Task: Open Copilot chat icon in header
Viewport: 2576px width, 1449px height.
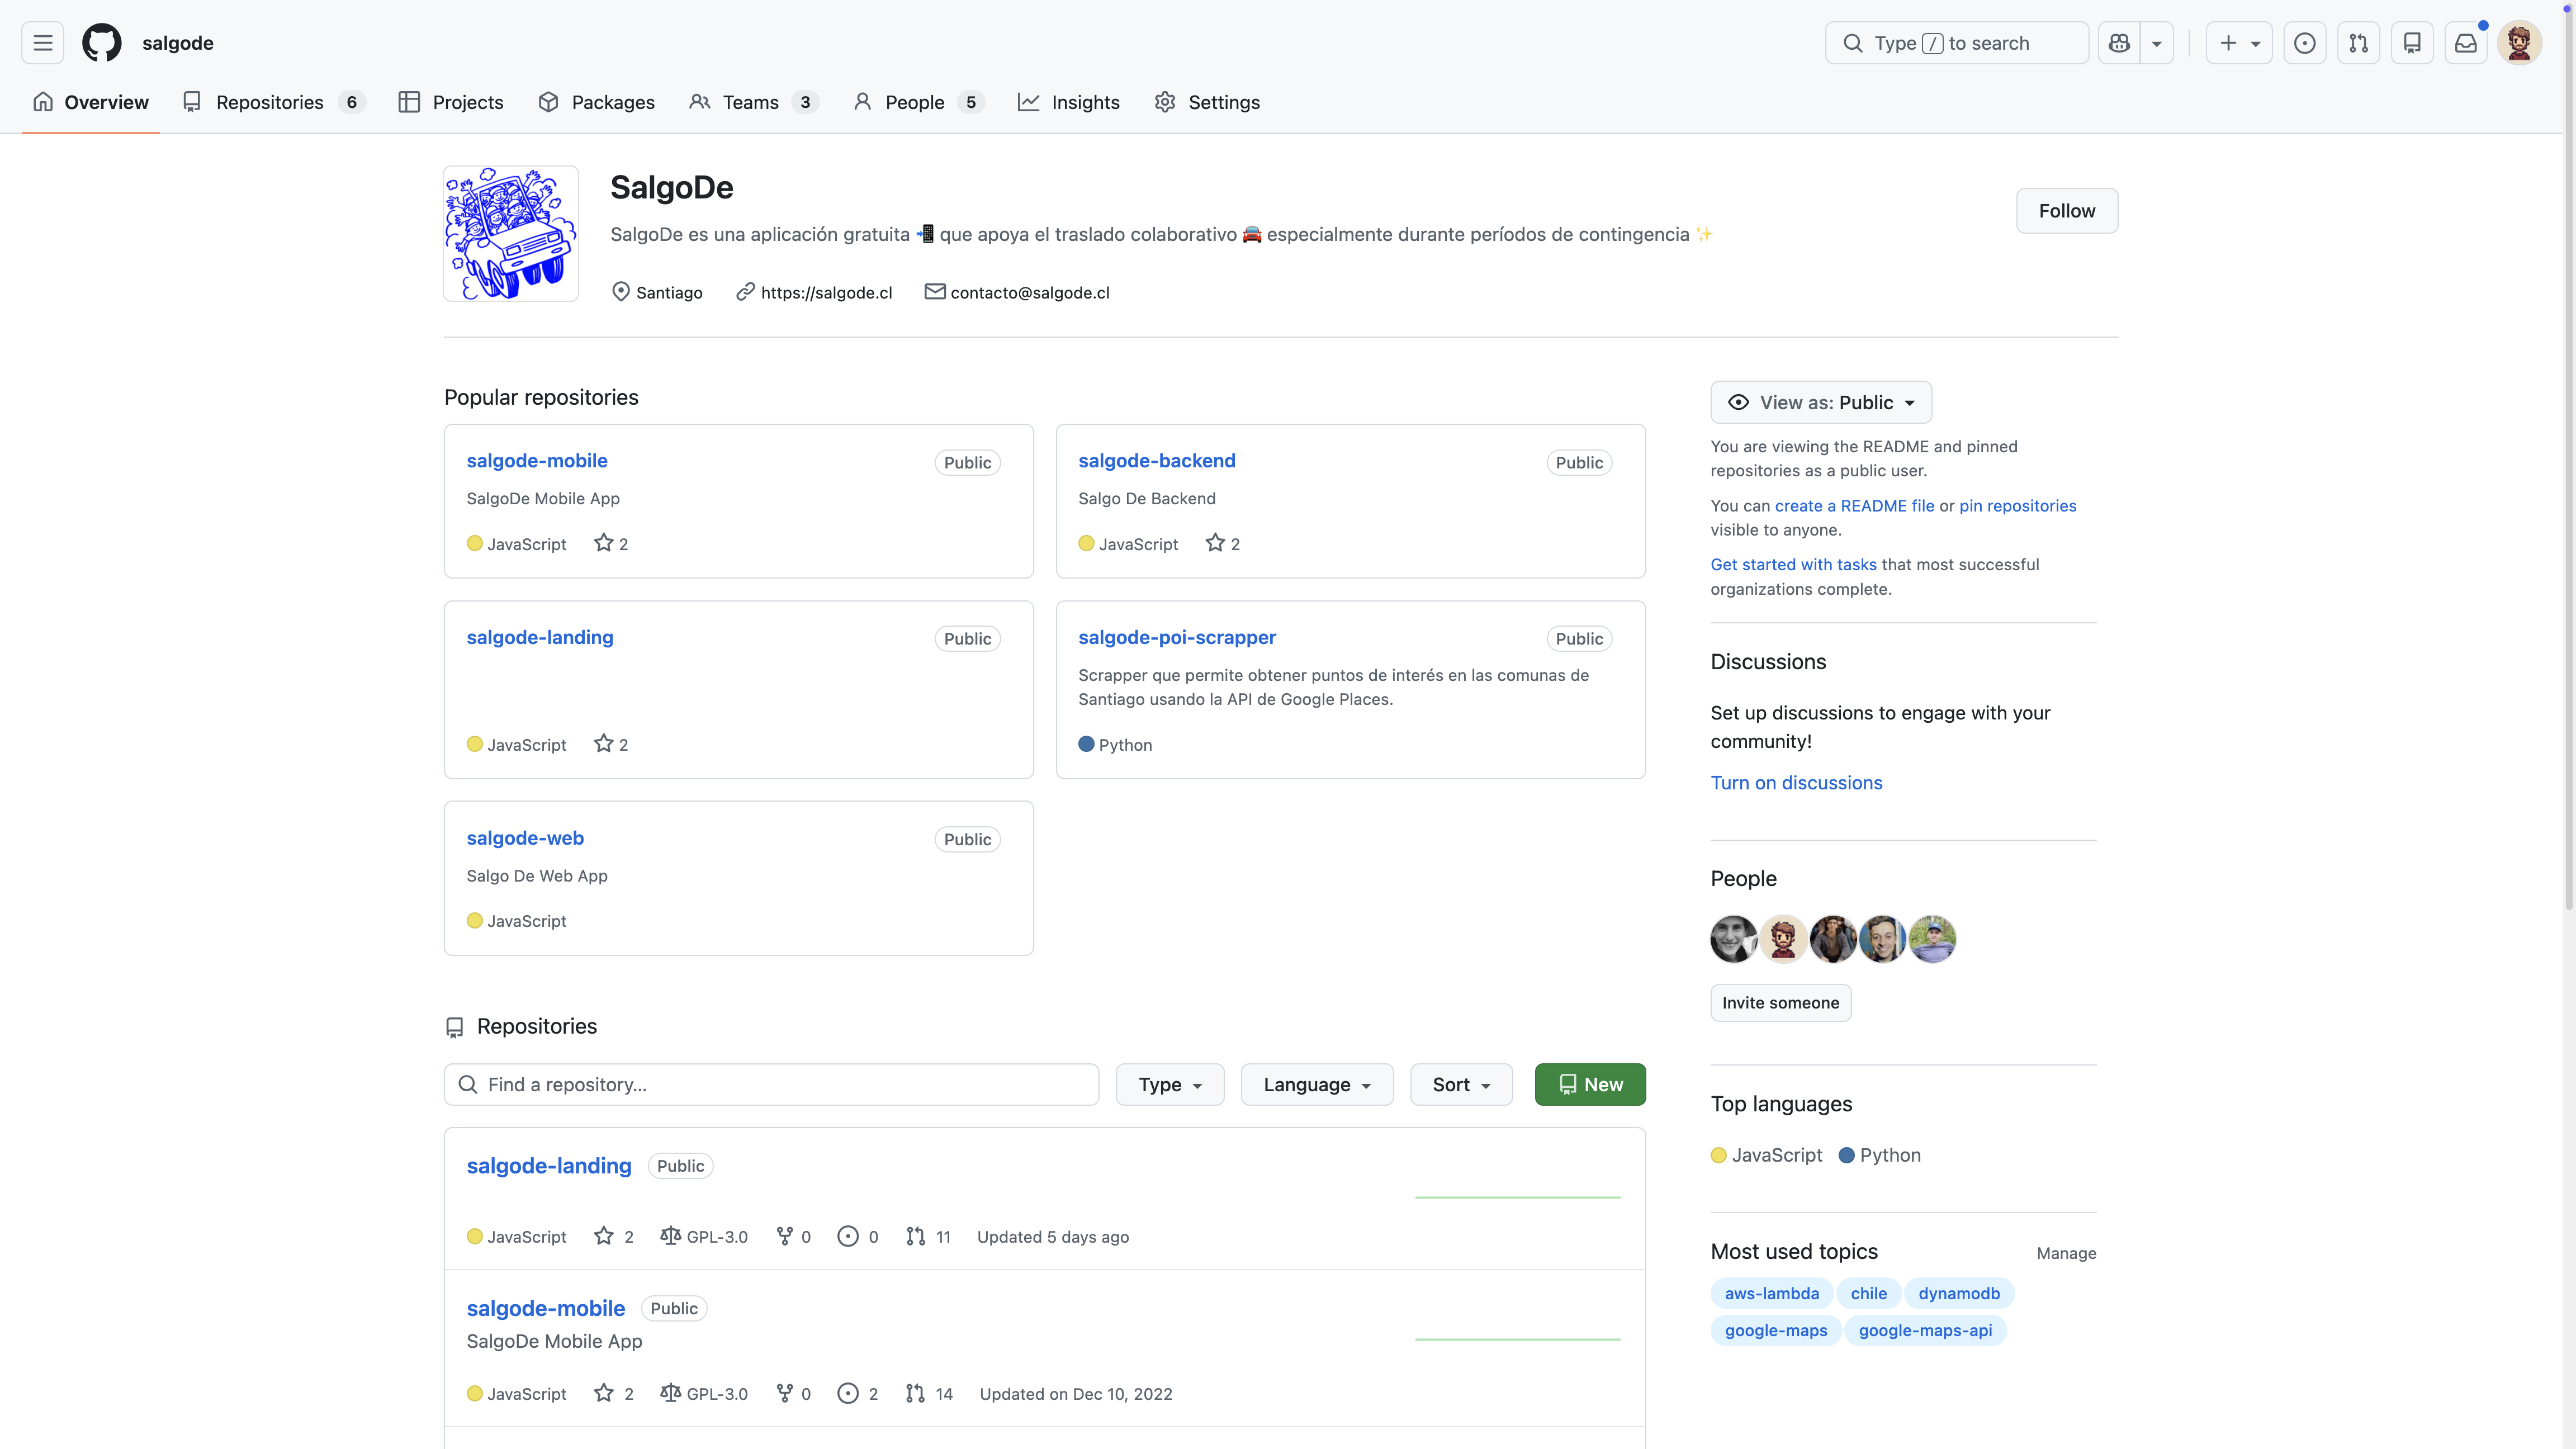Action: coord(2118,43)
